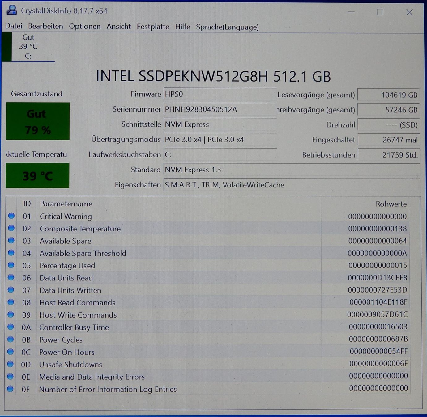Click the Eigenschaften field with S.M.A.R.T., TRIM
This screenshot has height=417, width=427.
[292, 185]
